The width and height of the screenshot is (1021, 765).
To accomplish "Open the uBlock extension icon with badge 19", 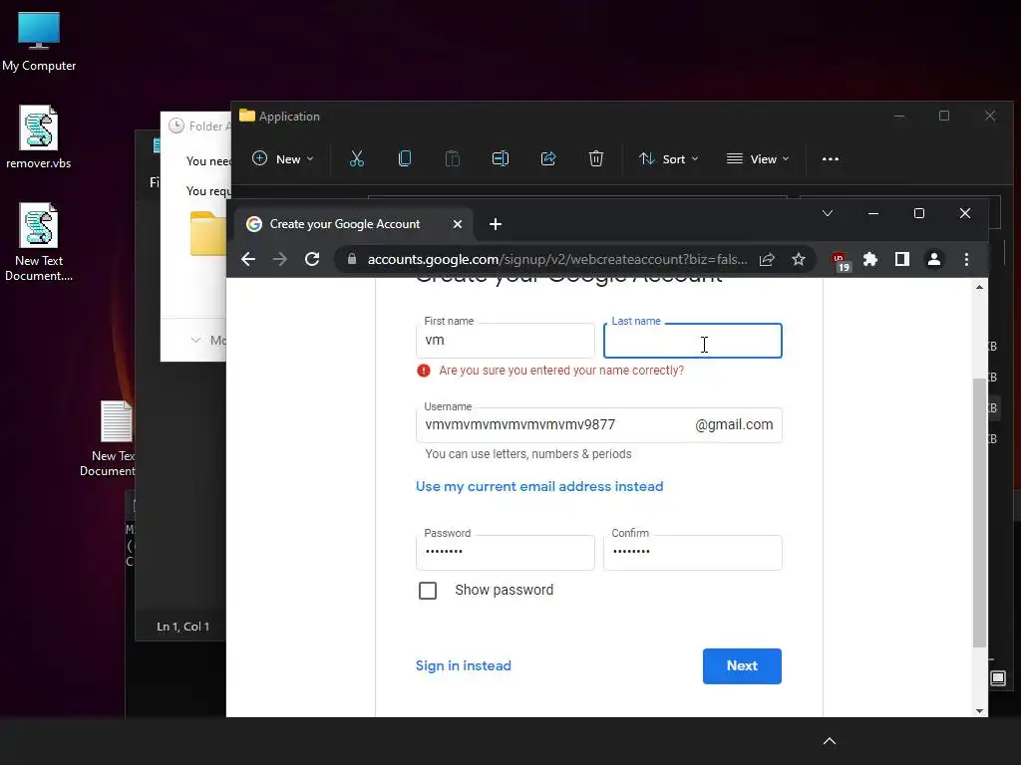I will (x=841, y=261).
